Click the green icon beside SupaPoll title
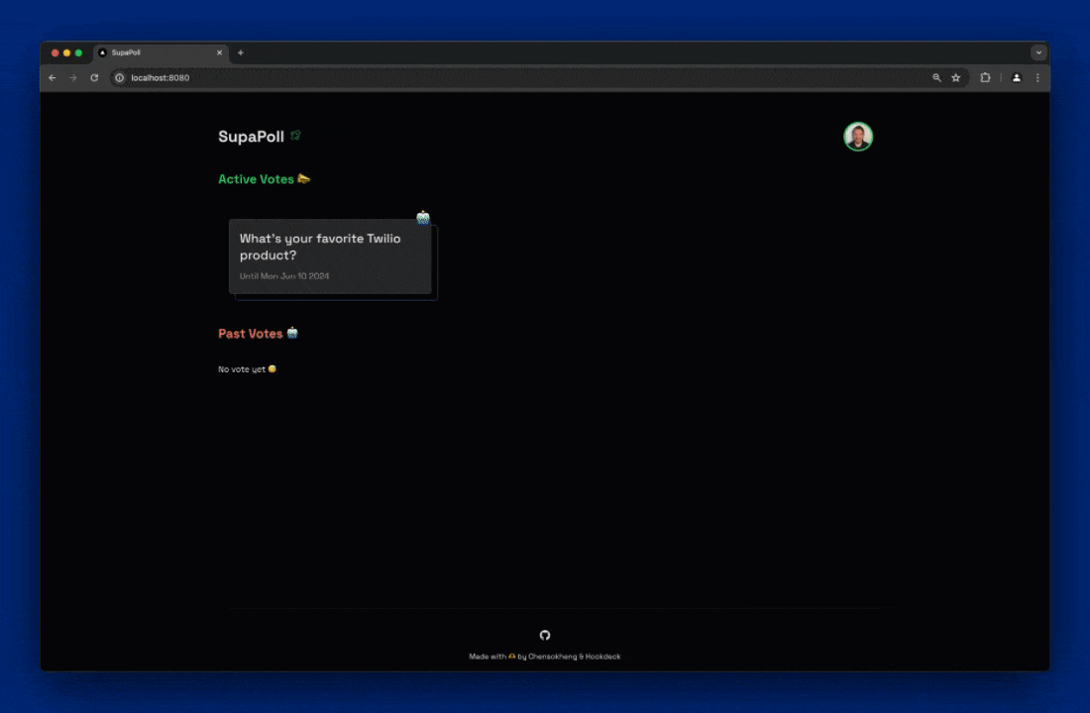1090x713 pixels. tap(295, 136)
